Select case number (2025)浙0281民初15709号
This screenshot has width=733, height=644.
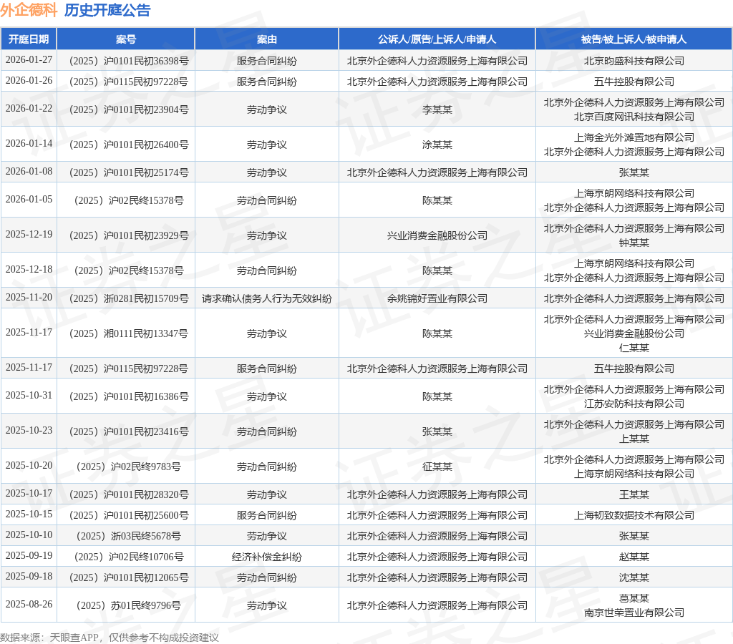(x=129, y=298)
